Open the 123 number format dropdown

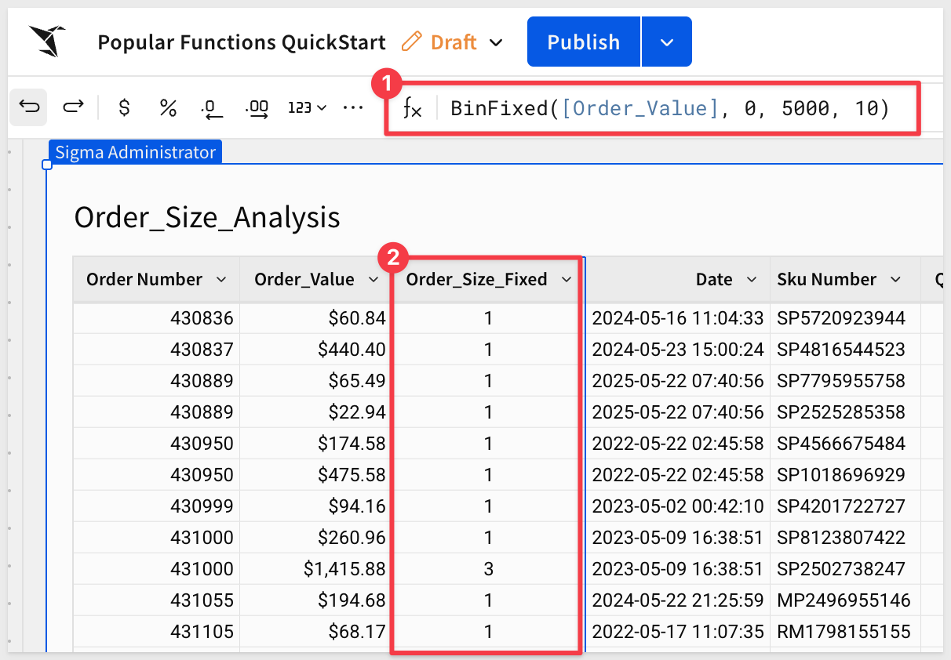307,108
